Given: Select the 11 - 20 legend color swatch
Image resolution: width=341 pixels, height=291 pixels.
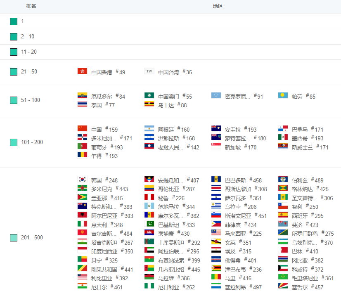Looking at the screenshot, I should point(14,52).
